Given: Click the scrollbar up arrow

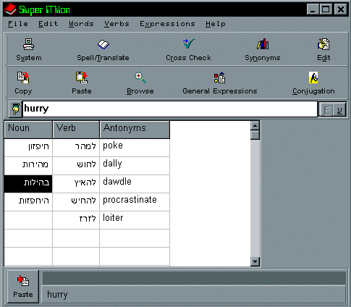Looking at the screenshot, I should pyautogui.click(x=255, y=125).
